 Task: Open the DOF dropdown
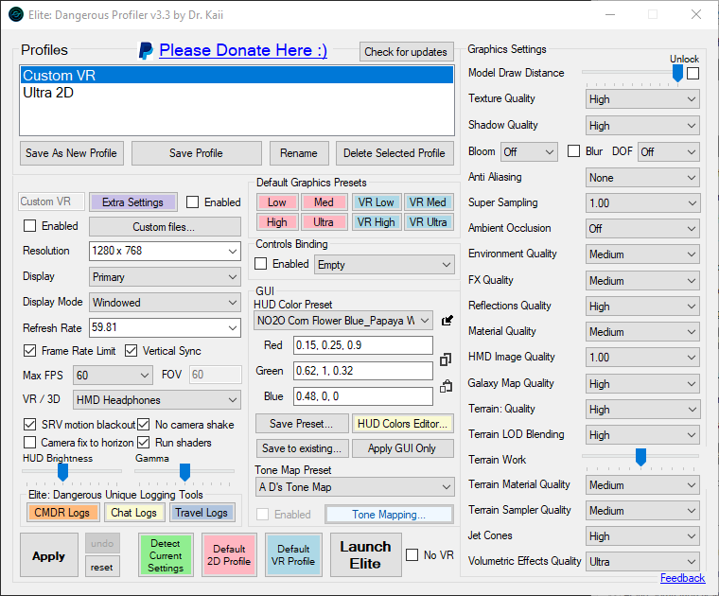(x=669, y=151)
